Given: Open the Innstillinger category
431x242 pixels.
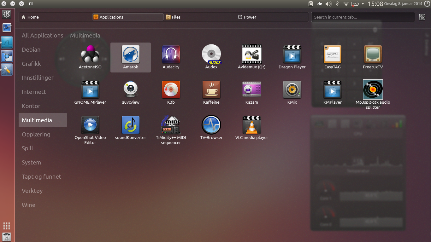Looking at the screenshot, I should pyautogui.click(x=43, y=78).
